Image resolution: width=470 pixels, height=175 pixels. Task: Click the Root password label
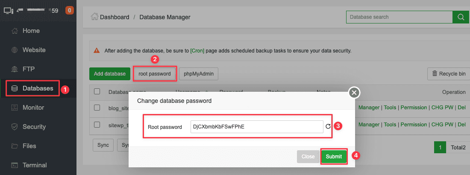click(165, 127)
